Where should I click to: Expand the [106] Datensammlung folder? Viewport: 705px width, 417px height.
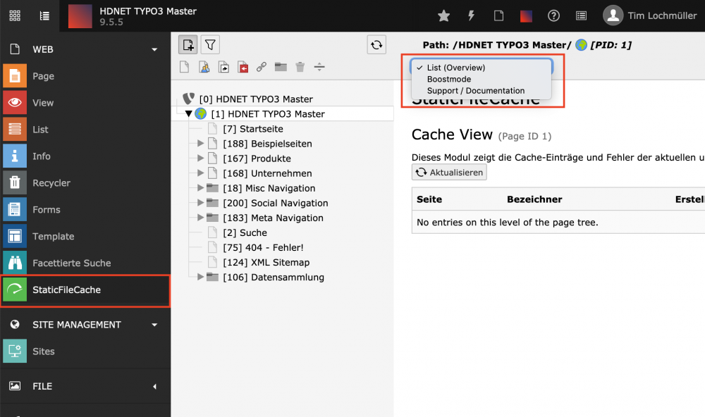pyautogui.click(x=200, y=277)
